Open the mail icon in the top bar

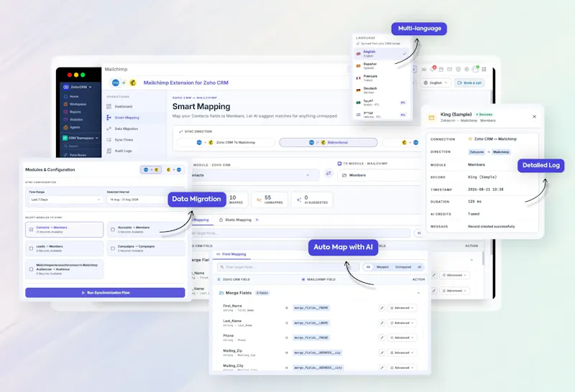tap(450, 69)
